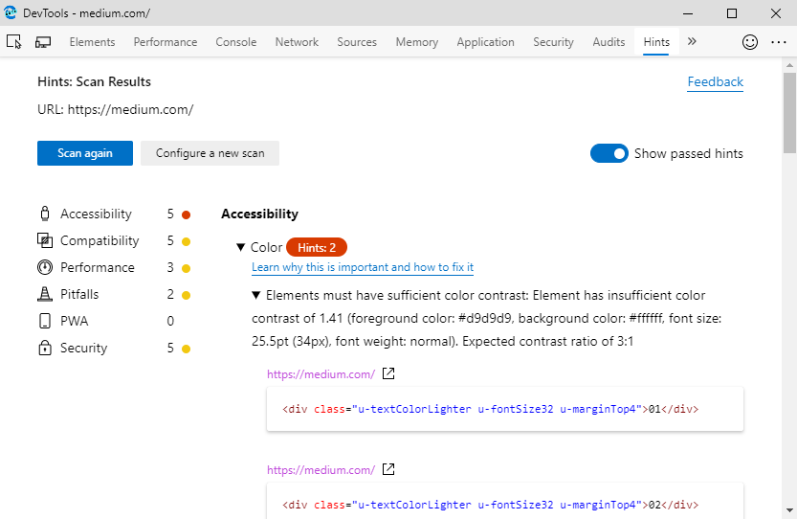Screen dimensions: 797x519
Task: Click the Hints: 2 badge
Action: 317,247
